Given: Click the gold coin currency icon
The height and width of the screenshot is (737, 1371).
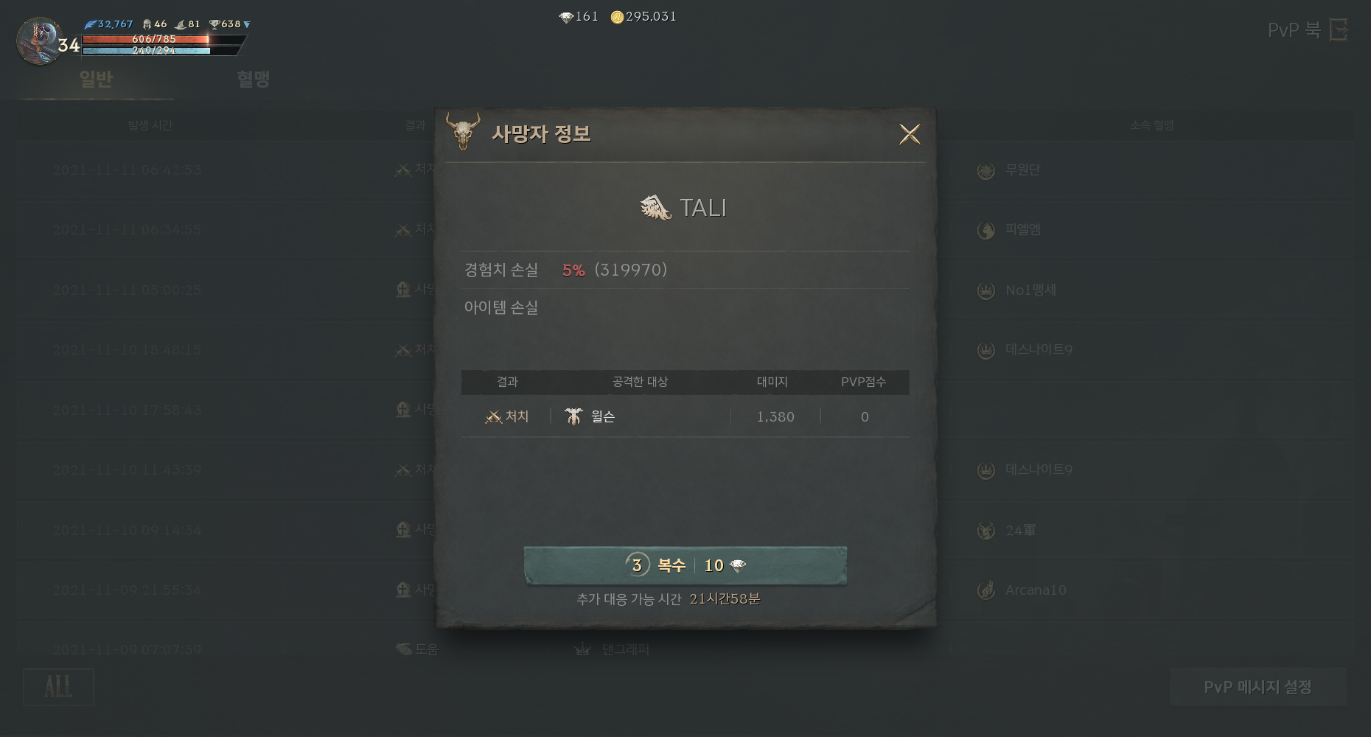Looking at the screenshot, I should (618, 17).
